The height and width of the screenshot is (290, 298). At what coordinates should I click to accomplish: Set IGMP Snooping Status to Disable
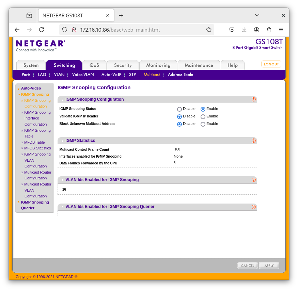point(179,109)
